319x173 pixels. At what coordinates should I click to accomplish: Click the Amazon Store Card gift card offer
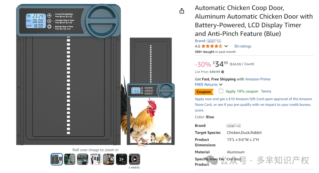click(253, 105)
